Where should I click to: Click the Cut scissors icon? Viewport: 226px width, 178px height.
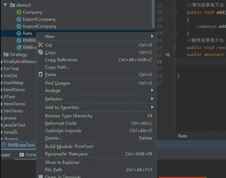tap(40, 45)
